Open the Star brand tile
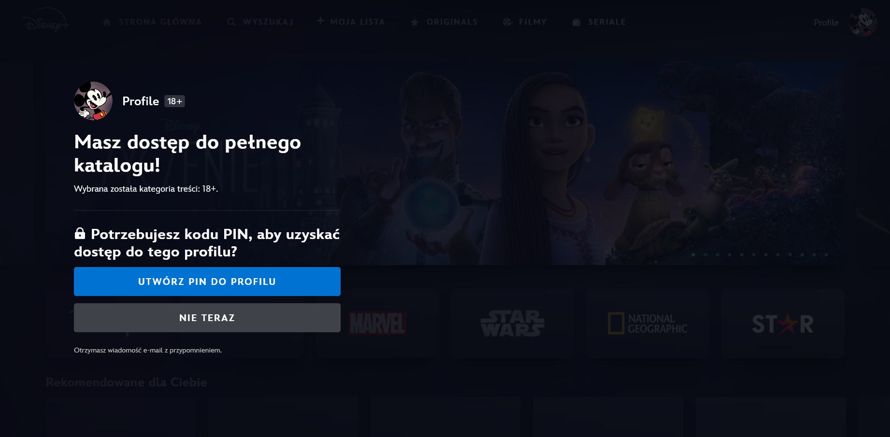This screenshot has width=890, height=437. coord(783,323)
